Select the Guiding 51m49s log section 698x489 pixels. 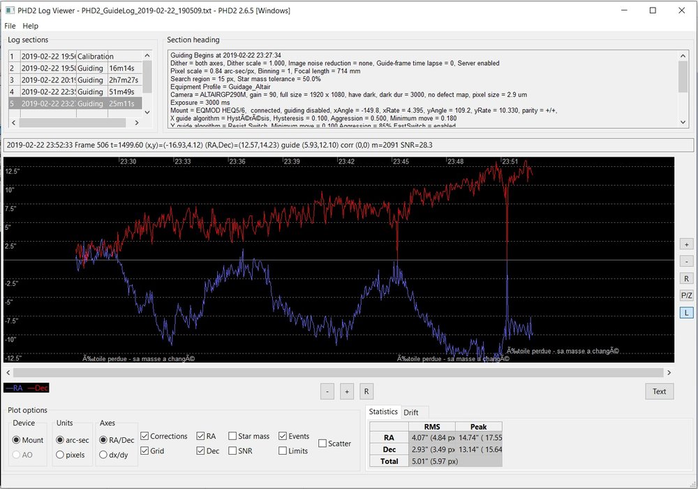75,92
